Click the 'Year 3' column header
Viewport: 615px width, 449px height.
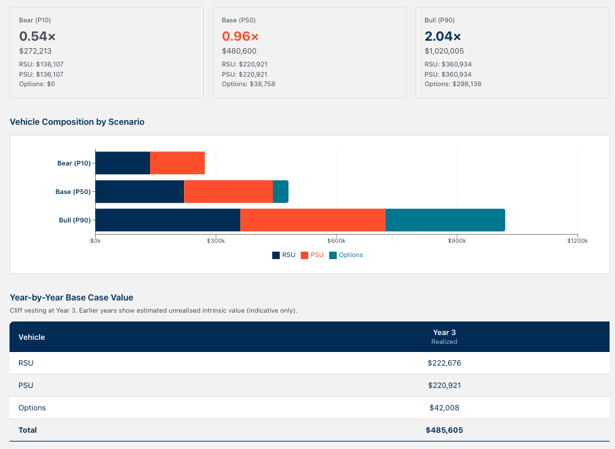(444, 332)
